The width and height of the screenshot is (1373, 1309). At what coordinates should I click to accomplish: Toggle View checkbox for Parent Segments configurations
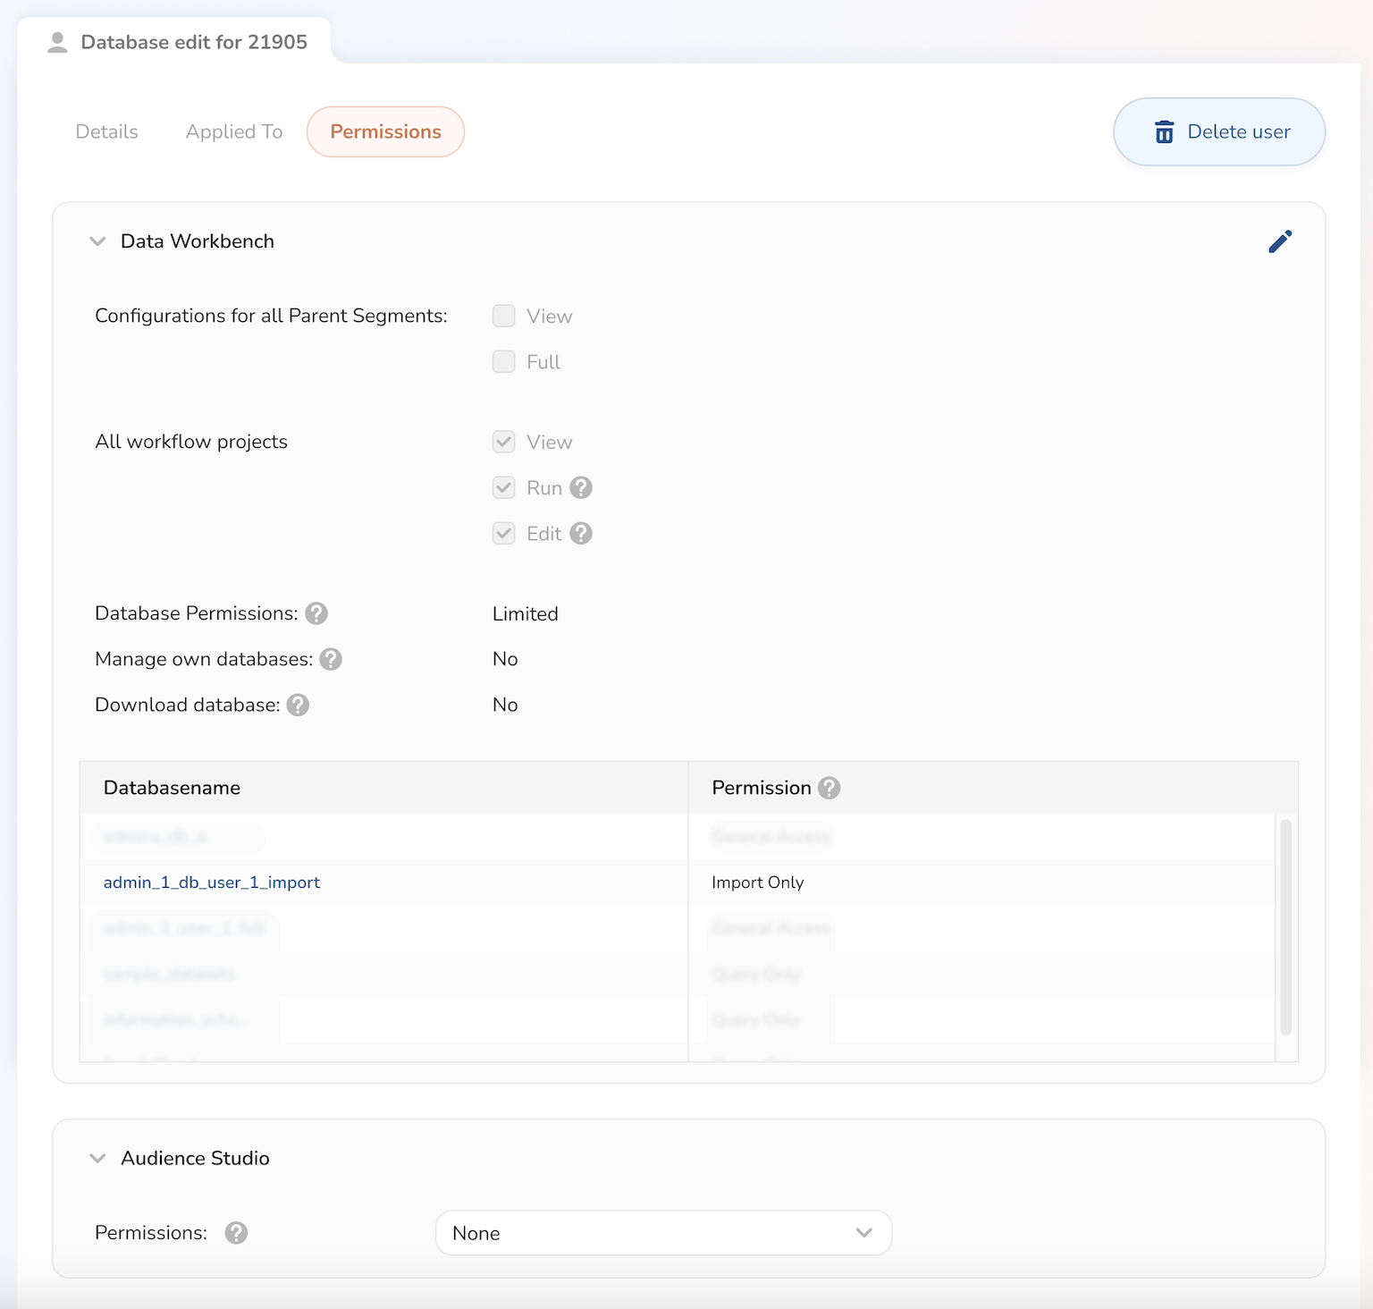tap(504, 316)
